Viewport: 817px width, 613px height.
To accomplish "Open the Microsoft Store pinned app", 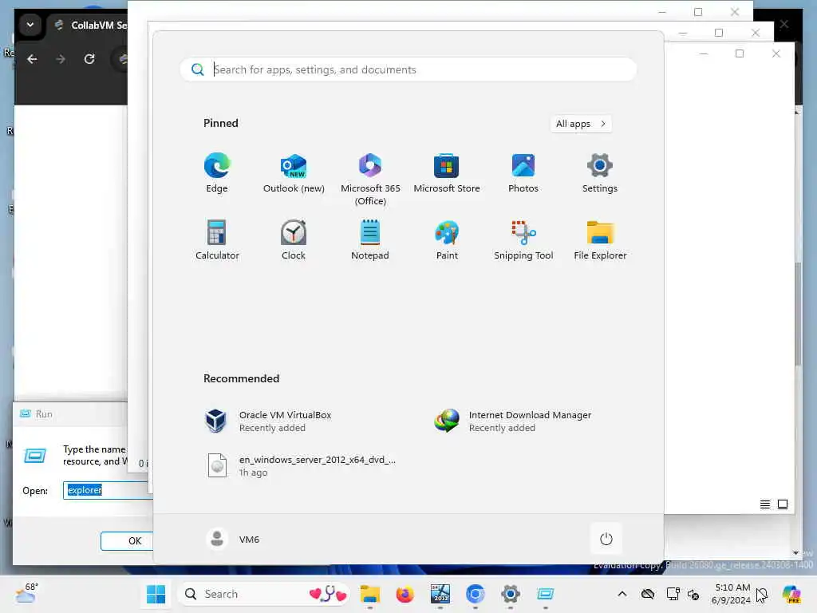I will [447, 173].
